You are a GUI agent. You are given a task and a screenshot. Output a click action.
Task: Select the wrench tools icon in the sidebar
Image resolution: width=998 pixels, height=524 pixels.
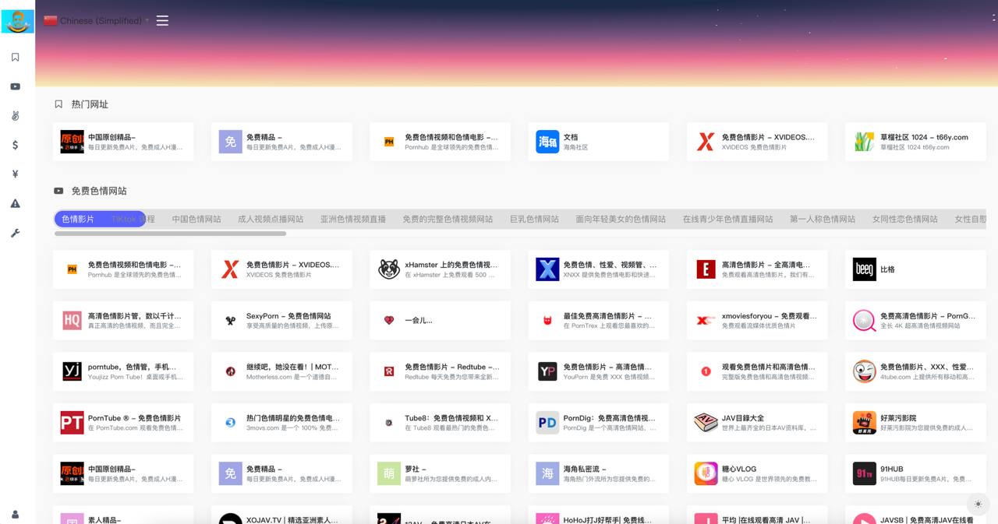click(15, 233)
